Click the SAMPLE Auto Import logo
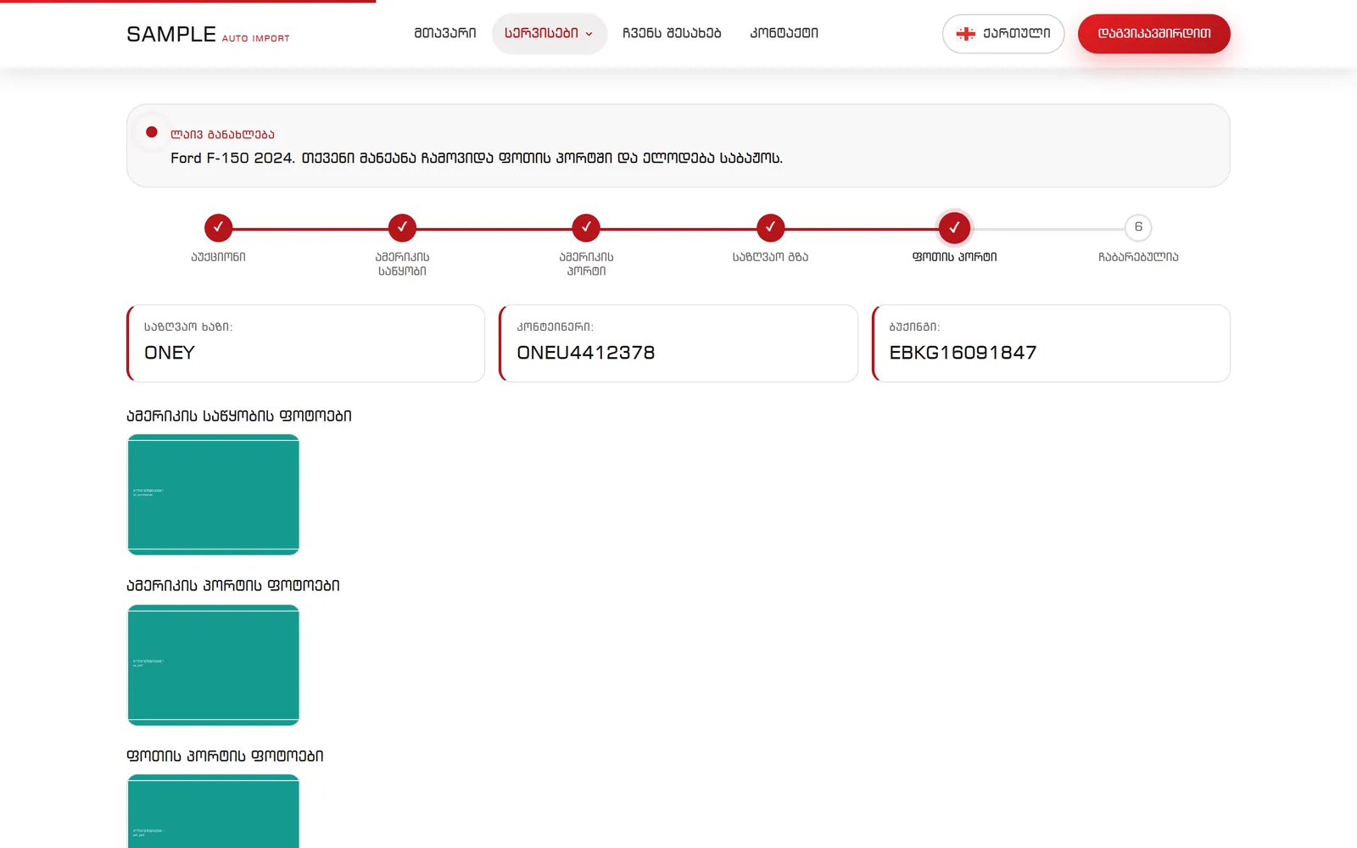The height and width of the screenshot is (848, 1357). click(208, 34)
